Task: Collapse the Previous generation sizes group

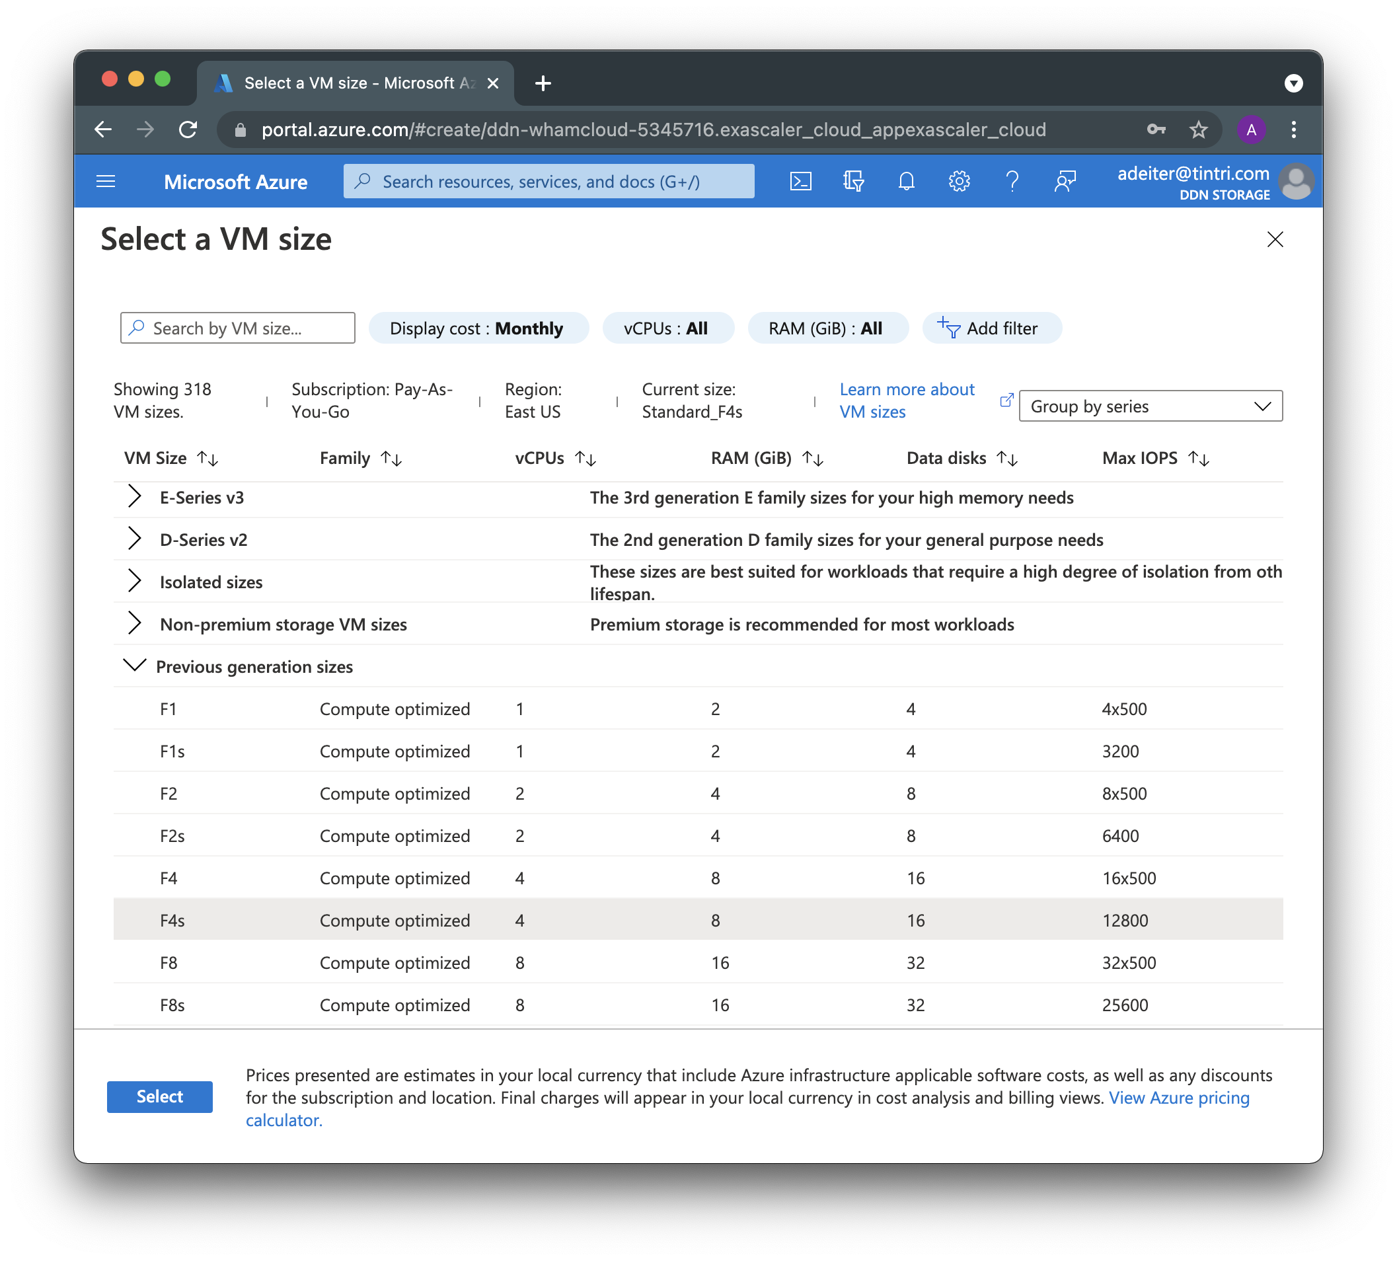Action: 134,666
